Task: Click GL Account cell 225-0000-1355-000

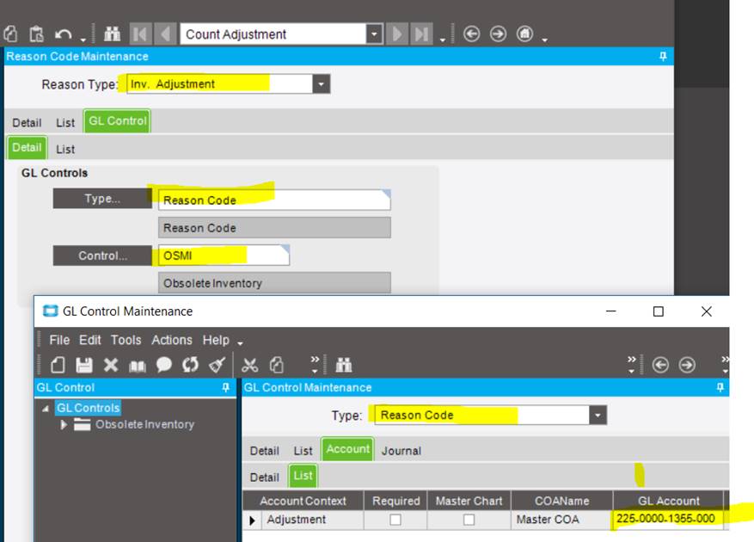Action: pyautogui.click(x=667, y=519)
